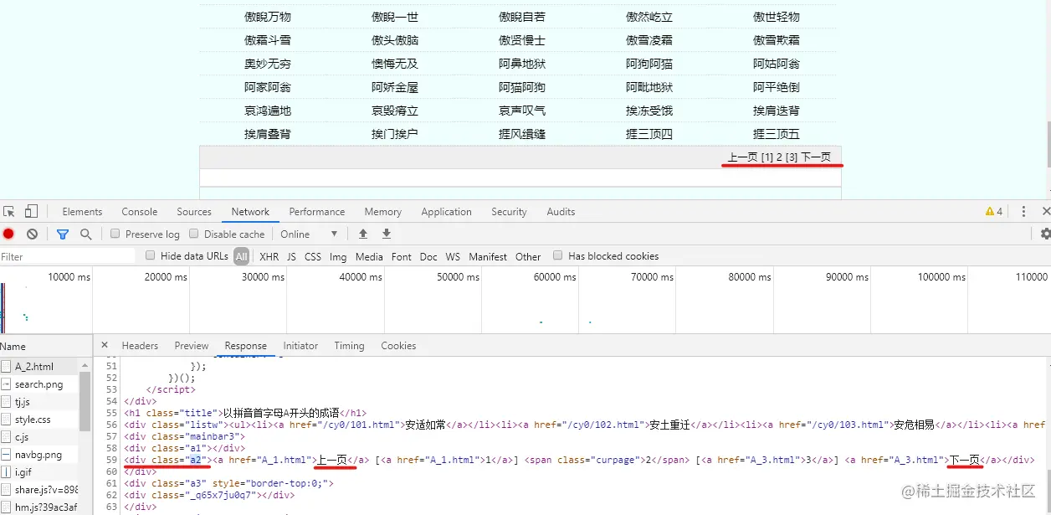Tick the Hide data URLs checkbox
Screen dimensions: 1051x515
click(x=151, y=256)
